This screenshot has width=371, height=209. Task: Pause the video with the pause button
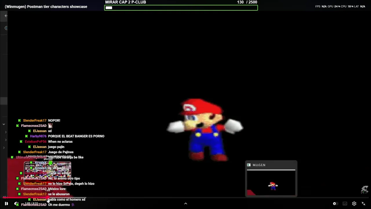[x=6, y=204]
